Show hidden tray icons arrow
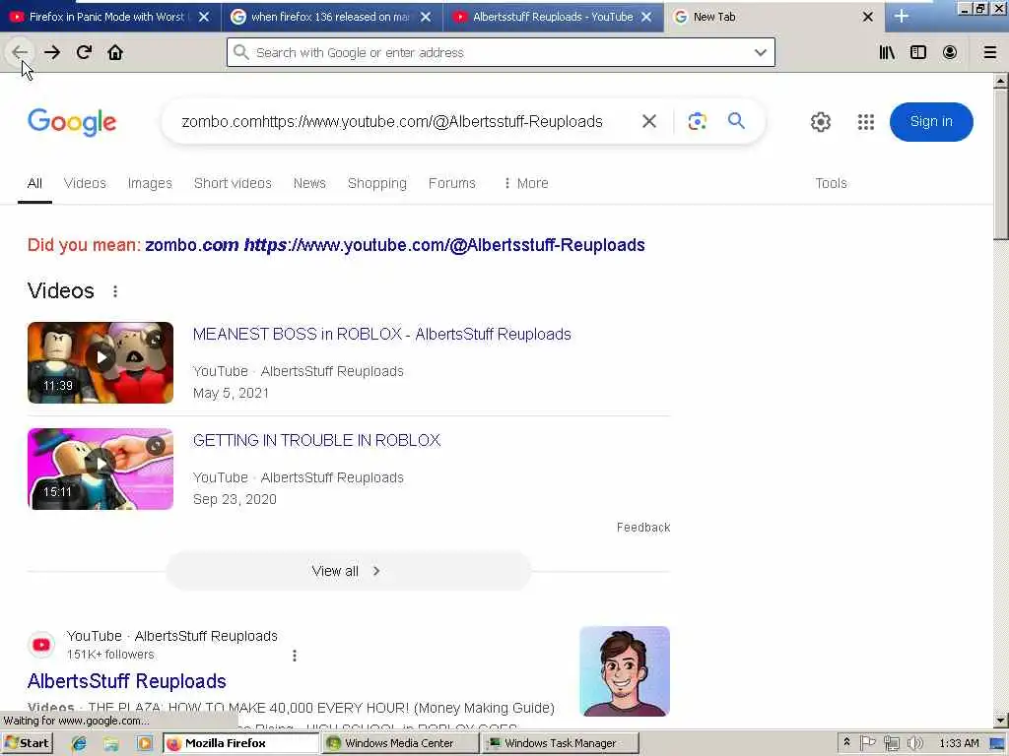The height and width of the screenshot is (756, 1009). pos(846,742)
